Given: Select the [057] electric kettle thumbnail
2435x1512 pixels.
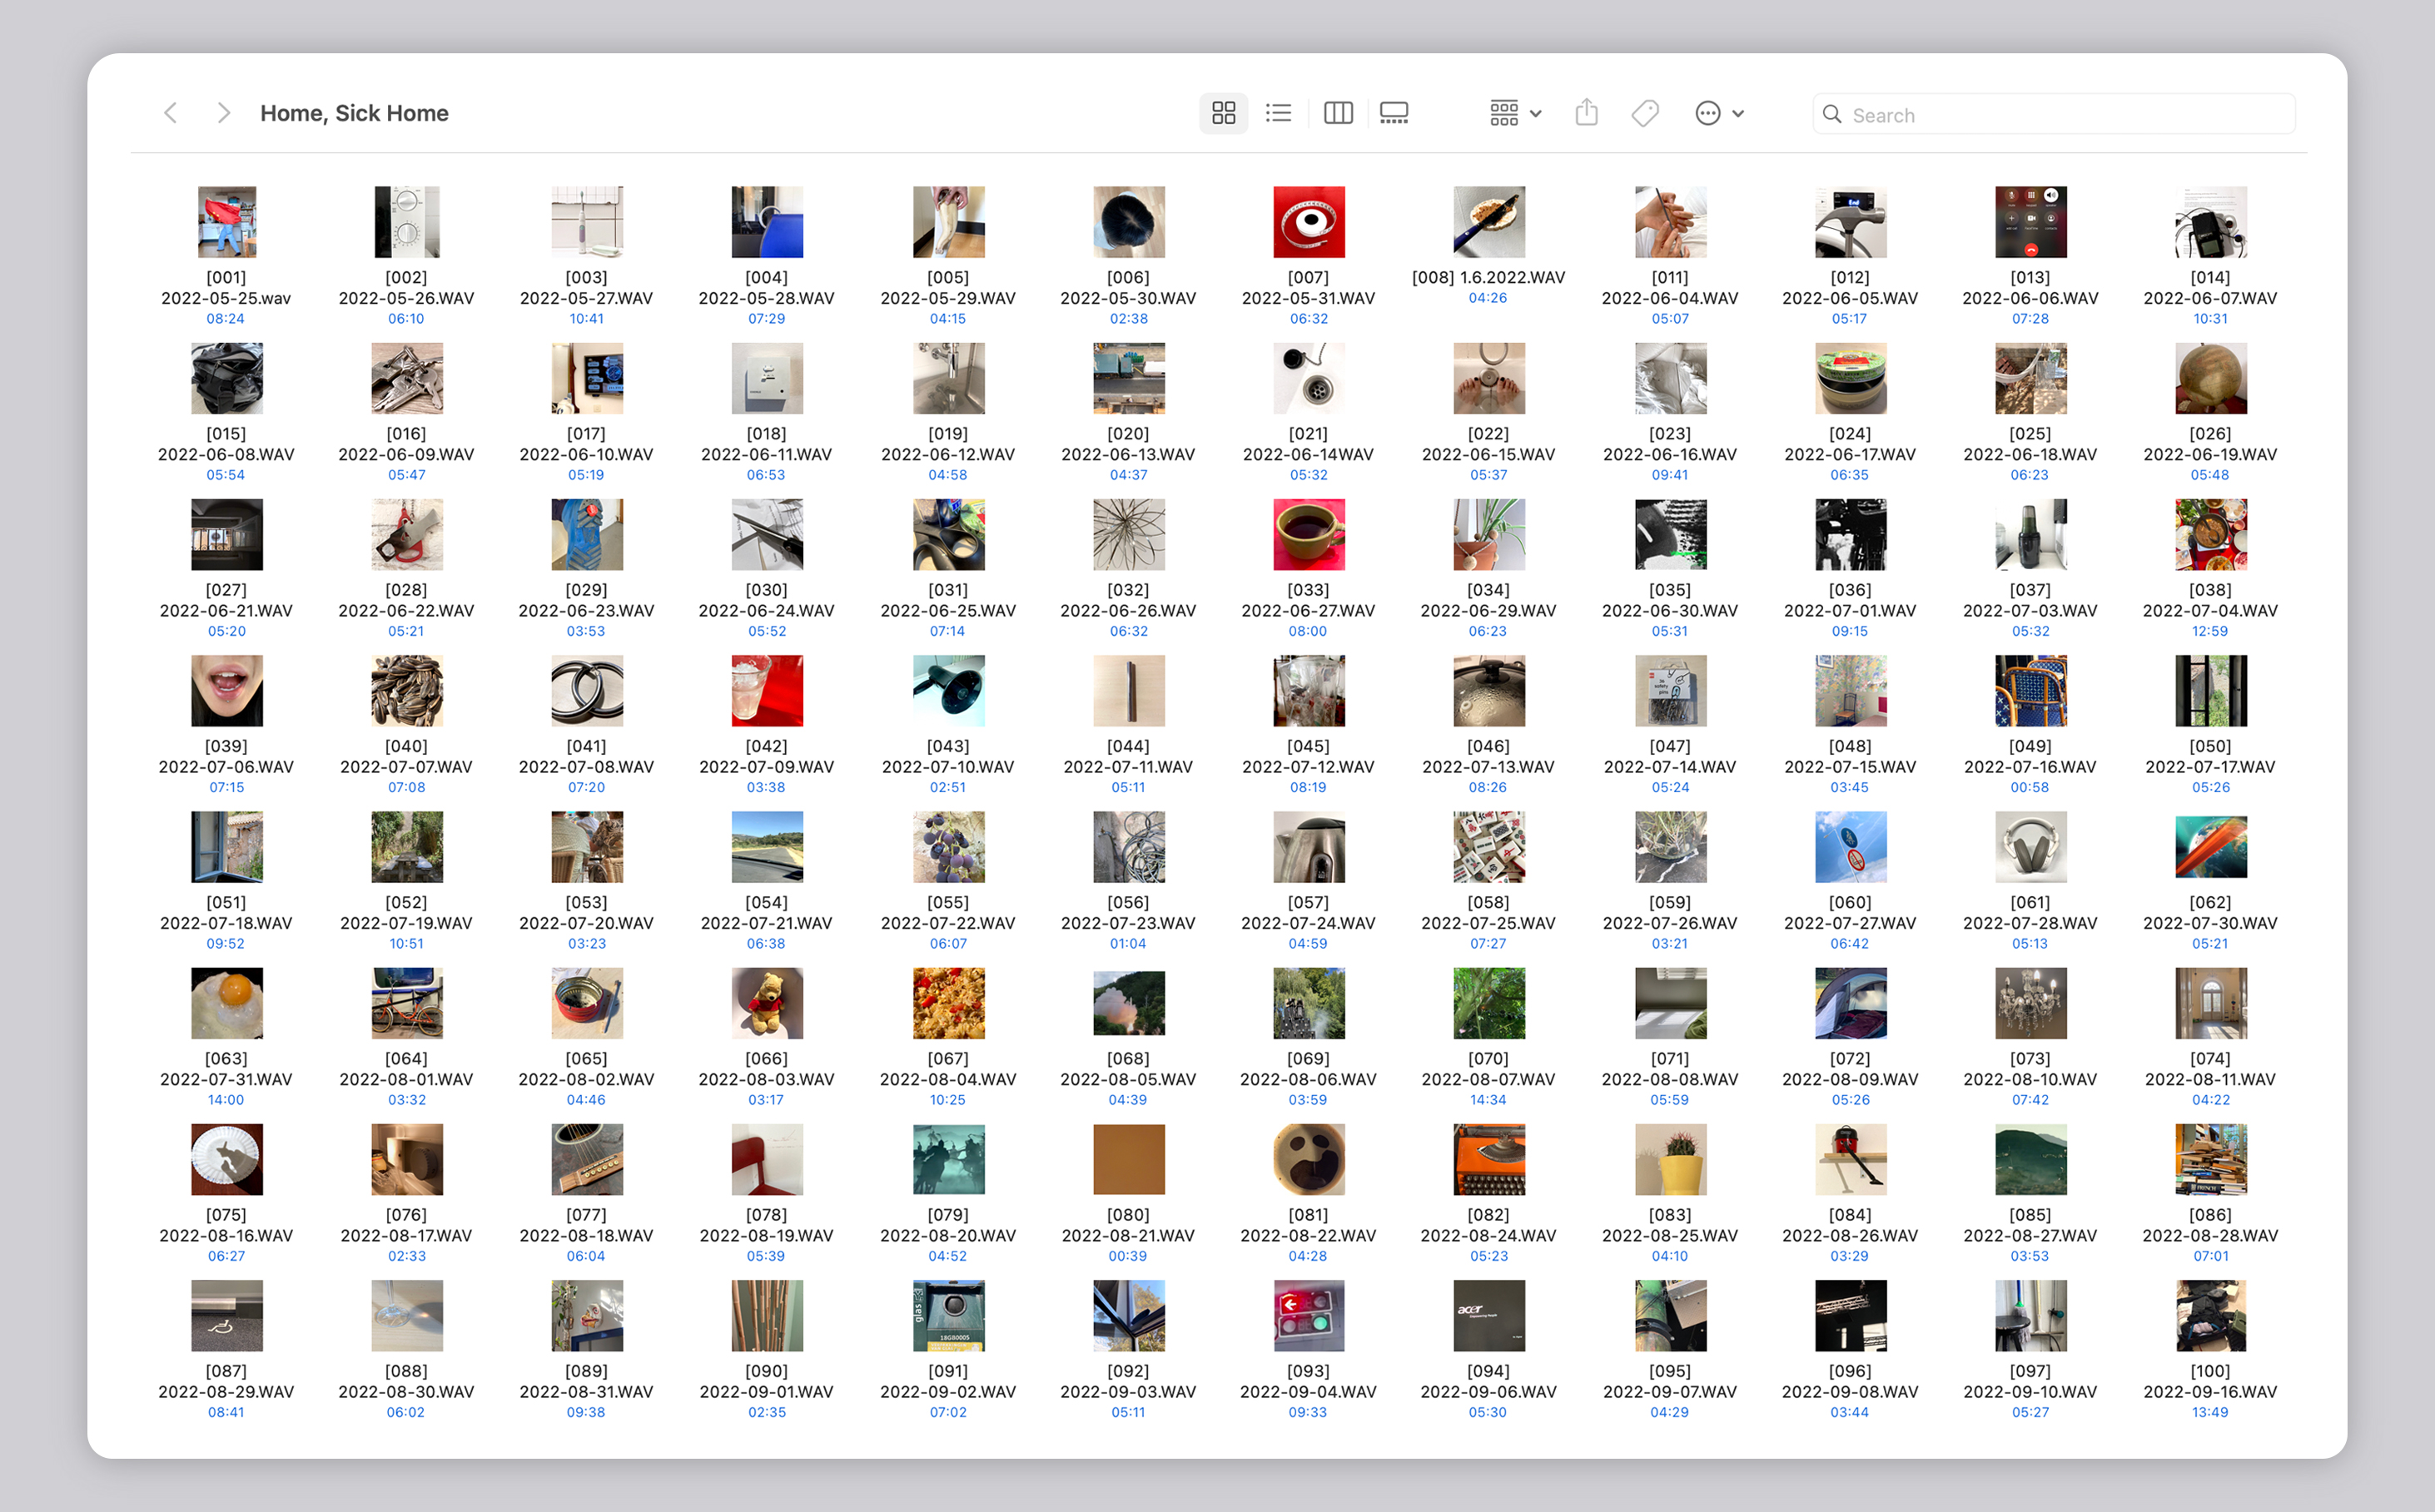Looking at the screenshot, I should click(1309, 846).
